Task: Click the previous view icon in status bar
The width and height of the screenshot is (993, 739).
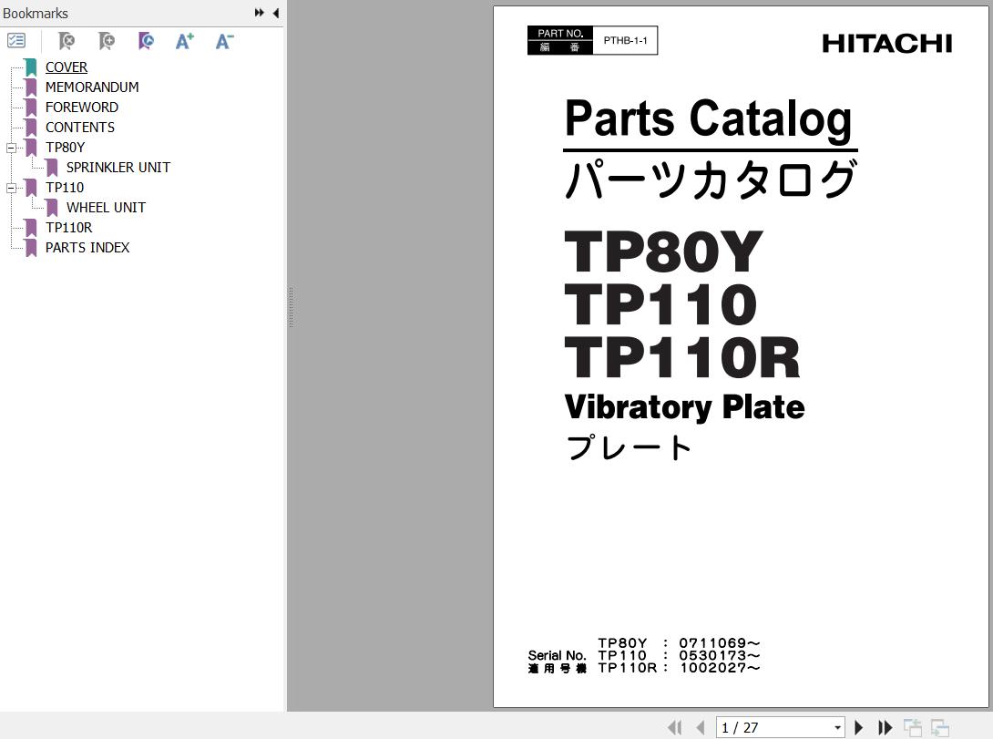Action: 913,727
